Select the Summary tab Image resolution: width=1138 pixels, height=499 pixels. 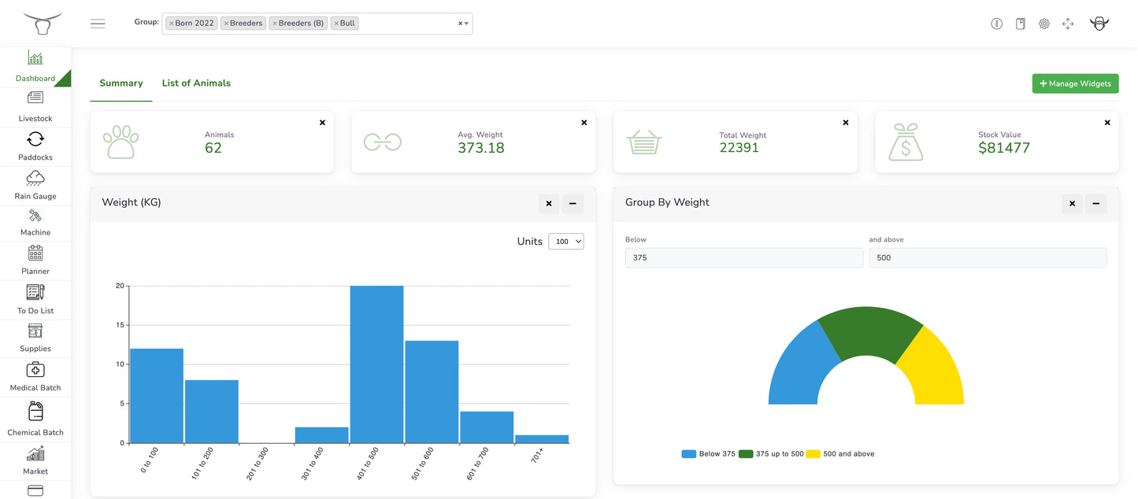(121, 83)
